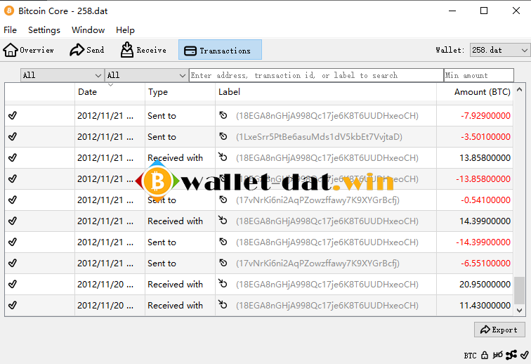Open the Window menu
531x364 pixels.
pos(88,30)
